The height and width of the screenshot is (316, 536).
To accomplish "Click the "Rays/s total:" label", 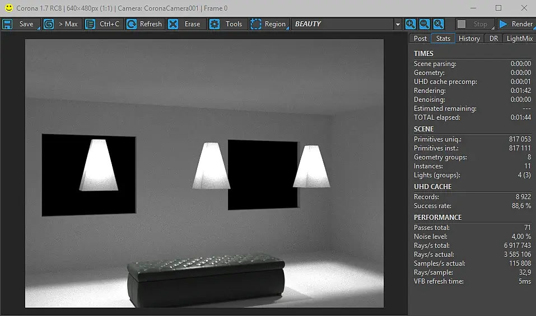I will [x=432, y=246].
